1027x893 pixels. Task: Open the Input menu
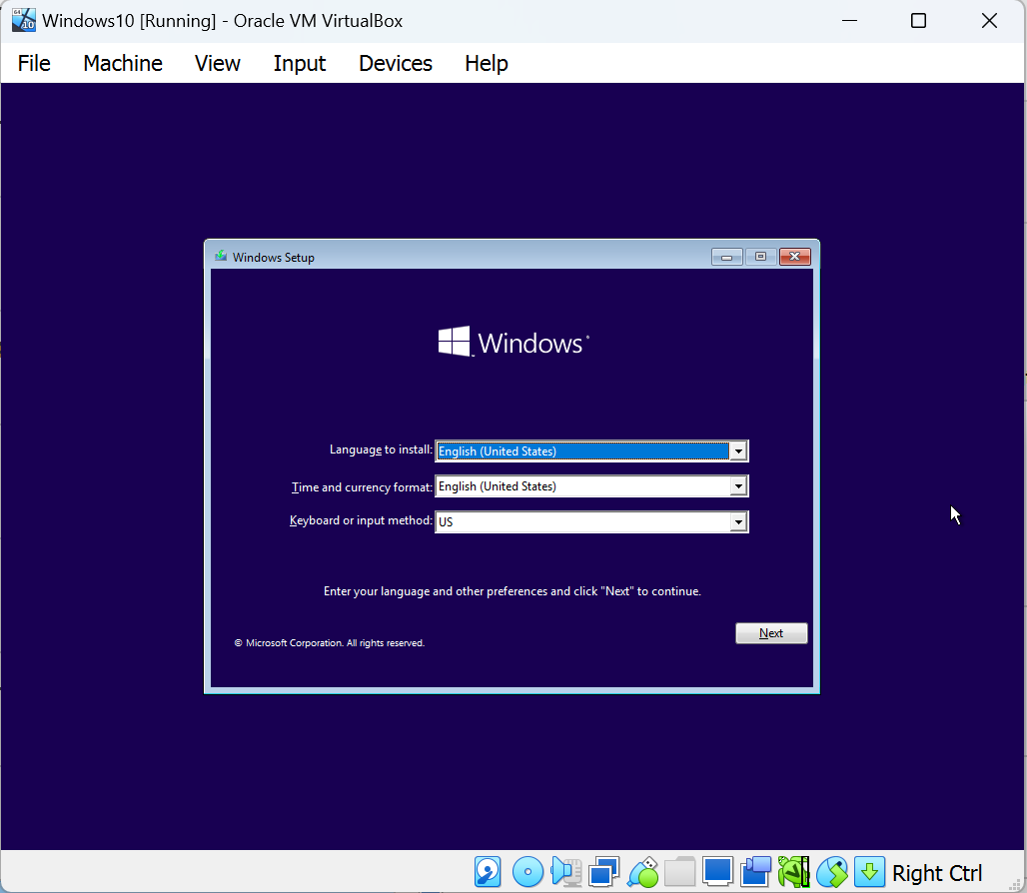pyautogui.click(x=300, y=64)
